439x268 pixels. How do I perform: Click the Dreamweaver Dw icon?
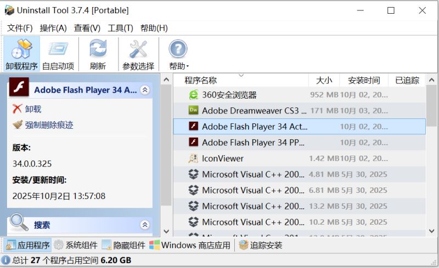pyautogui.click(x=194, y=110)
